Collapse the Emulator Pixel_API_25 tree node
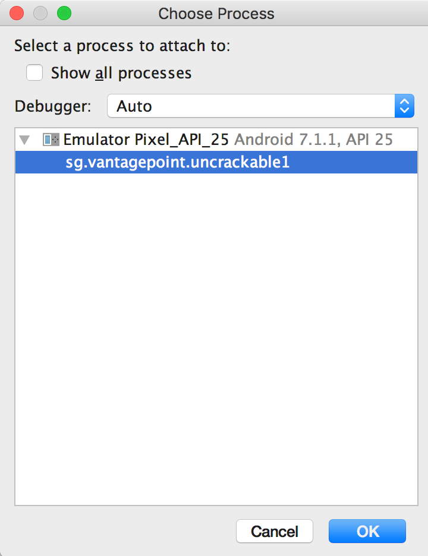Viewport: 428px width, 556px height. [24, 140]
